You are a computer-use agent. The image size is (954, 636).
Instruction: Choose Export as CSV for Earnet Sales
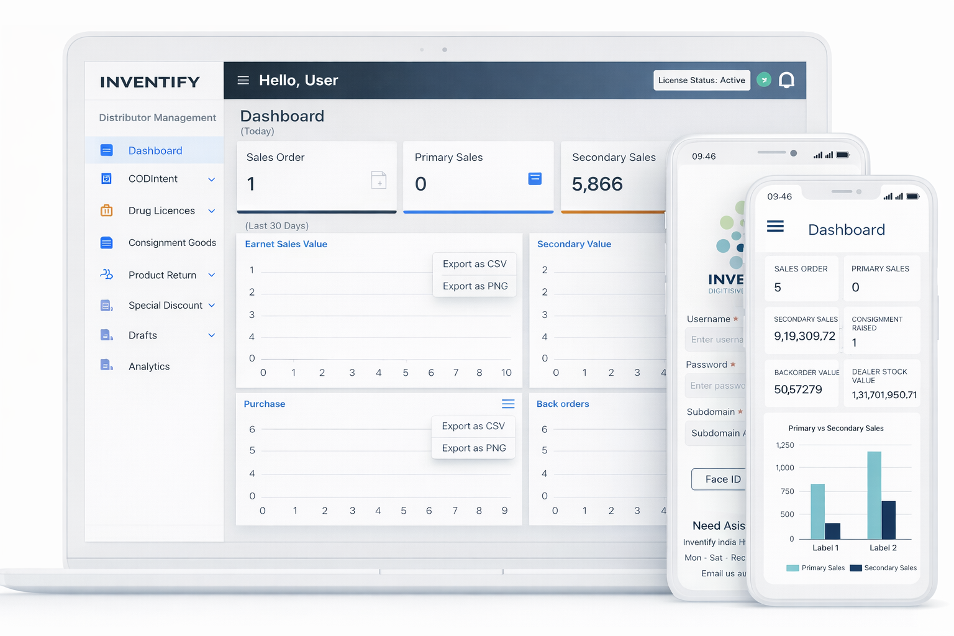(474, 264)
